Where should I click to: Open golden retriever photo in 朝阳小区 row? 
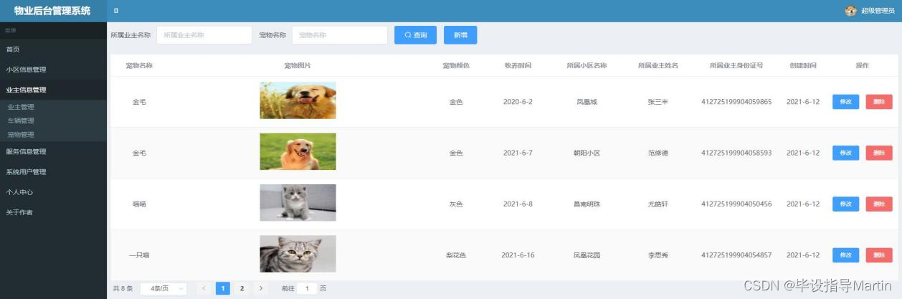point(298,151)
